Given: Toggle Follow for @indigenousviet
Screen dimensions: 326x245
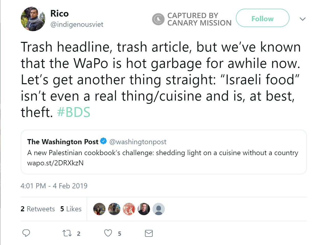Looking at the screenshot, I should (x=262, y=18).
